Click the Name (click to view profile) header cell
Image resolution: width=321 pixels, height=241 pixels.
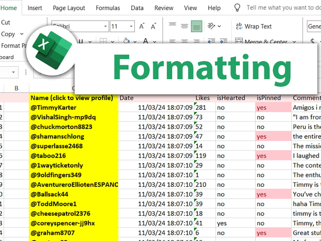pyautogui.click(x=74, y=98)
